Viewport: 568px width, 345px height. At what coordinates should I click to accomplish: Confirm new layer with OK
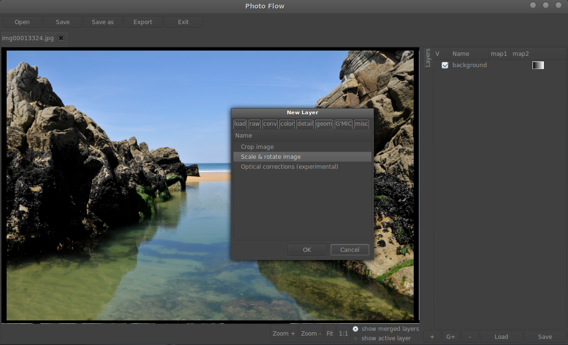[306, 250]
